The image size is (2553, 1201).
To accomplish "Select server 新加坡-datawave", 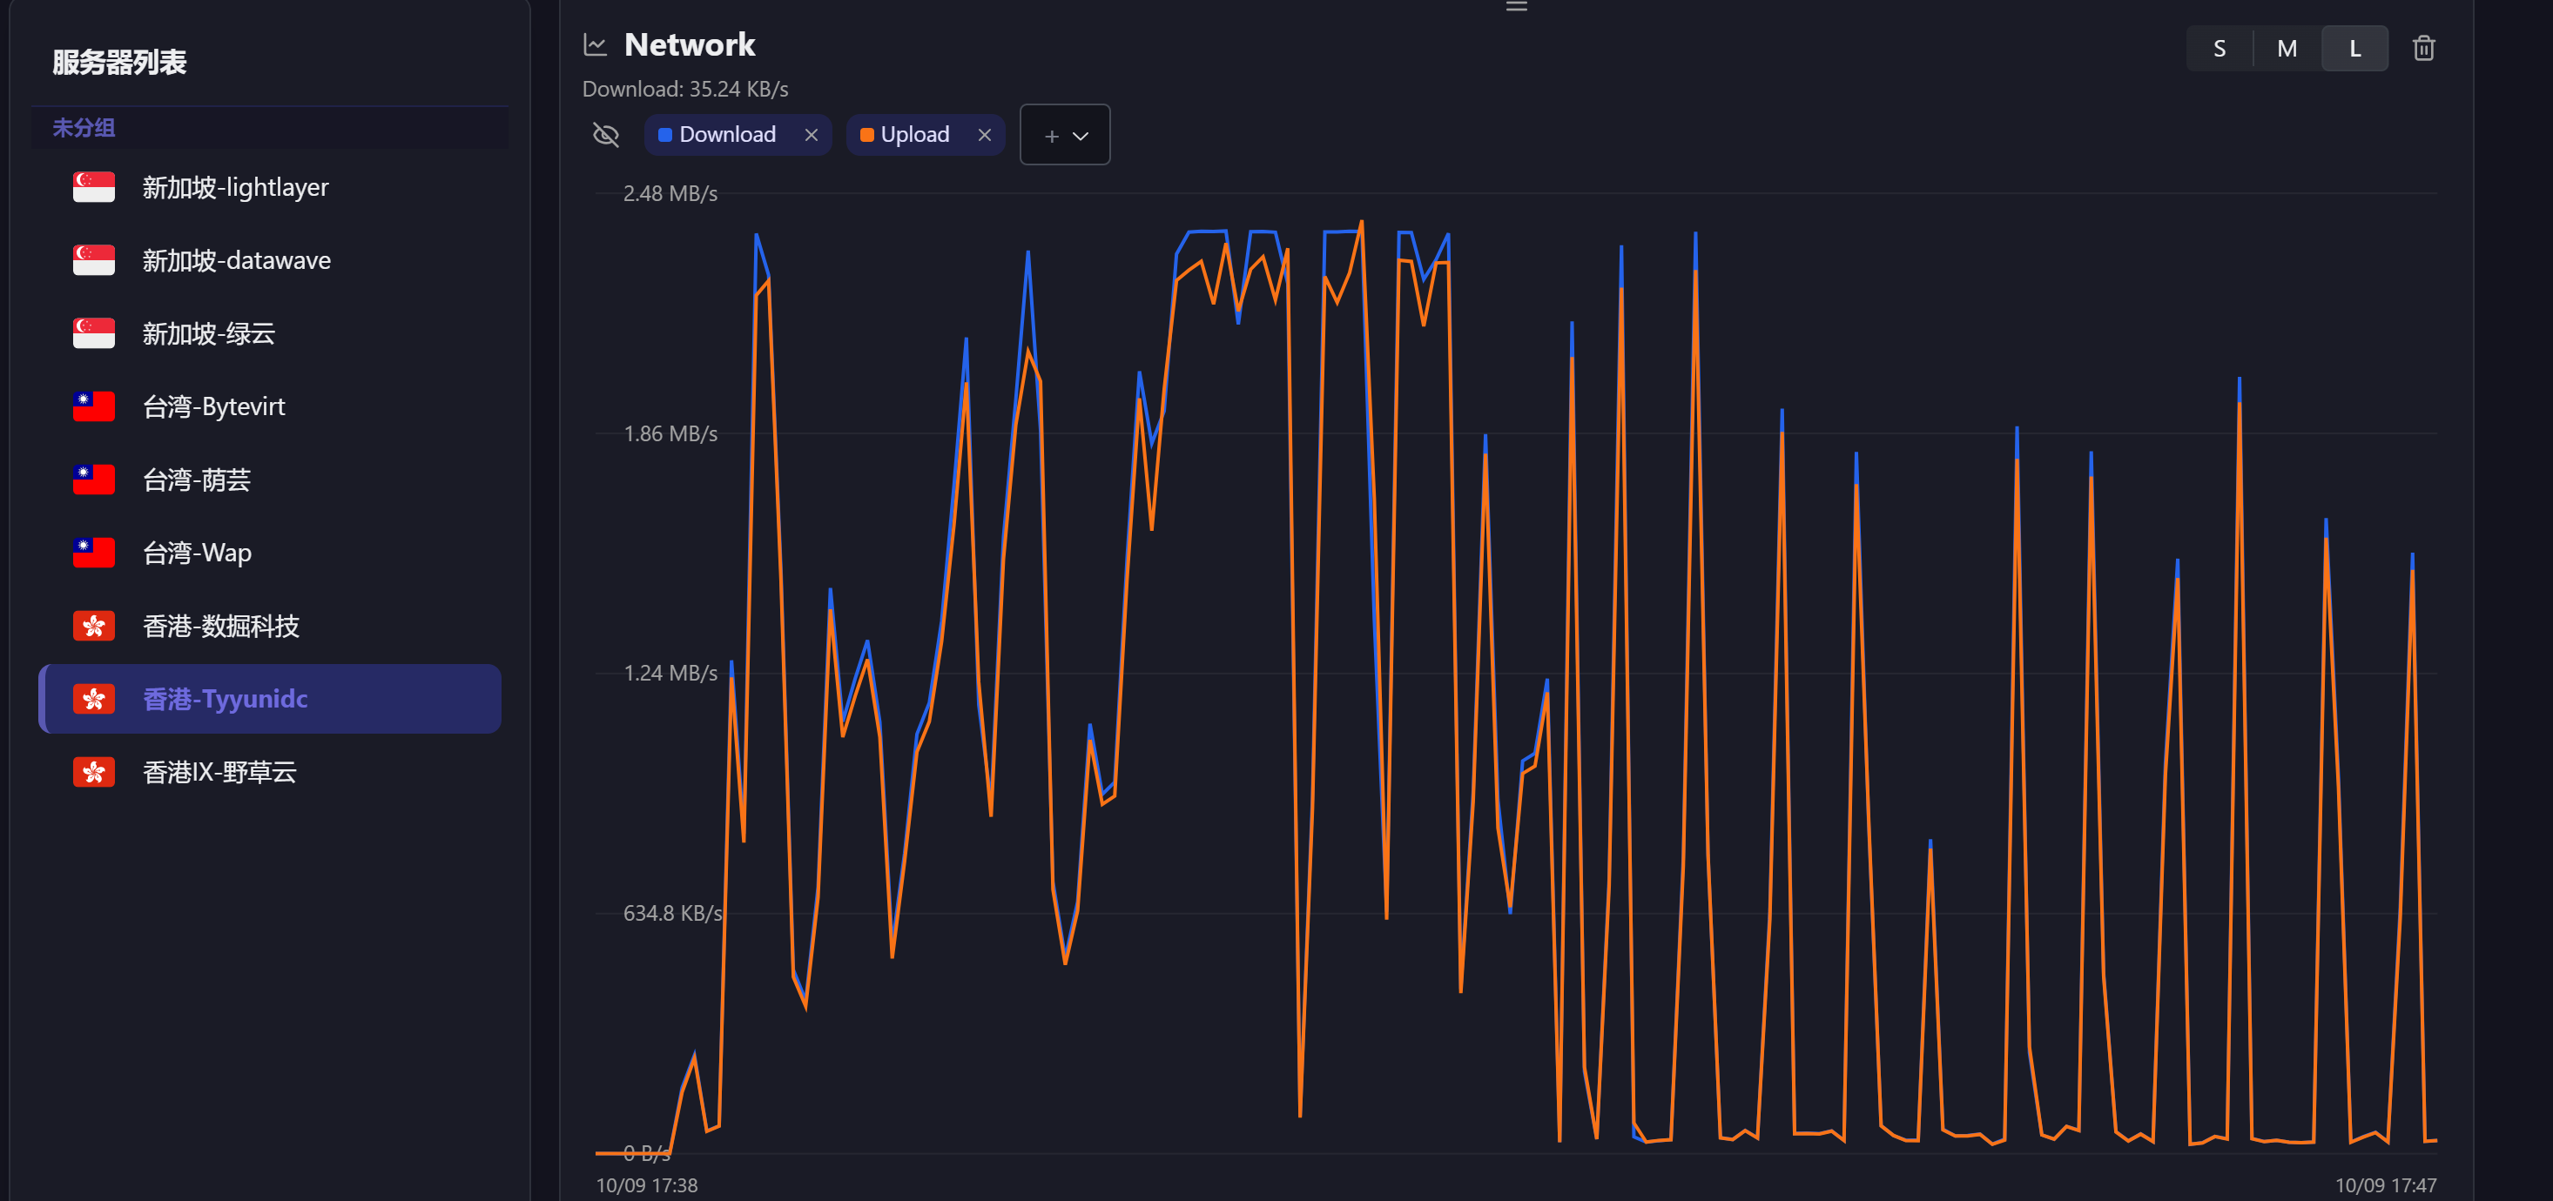I will click(x=270, y=260).
